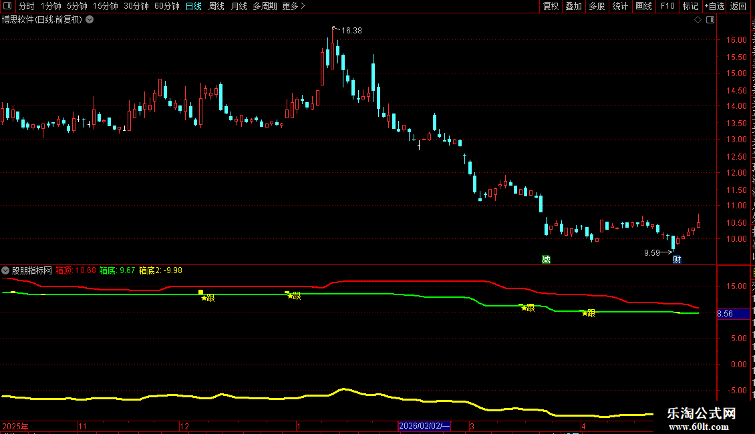The image size is (755, 434).
Task: Click the blue 财 marker icon
Action: pyautogui.click(x=677, y=259)
